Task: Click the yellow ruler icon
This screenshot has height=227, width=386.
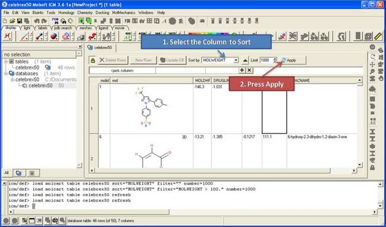Action: (378, 36)
